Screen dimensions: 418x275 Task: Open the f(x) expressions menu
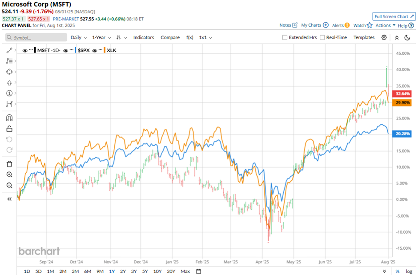coord(189,37)
